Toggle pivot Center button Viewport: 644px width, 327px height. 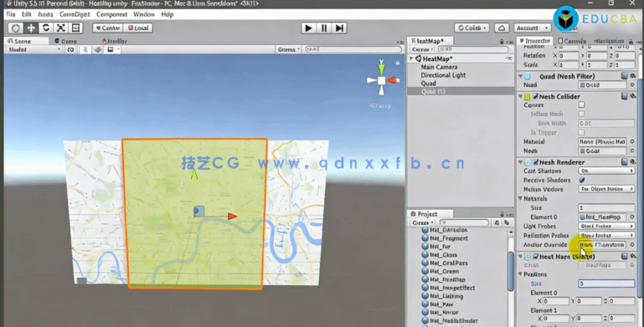tap(107, 28)
